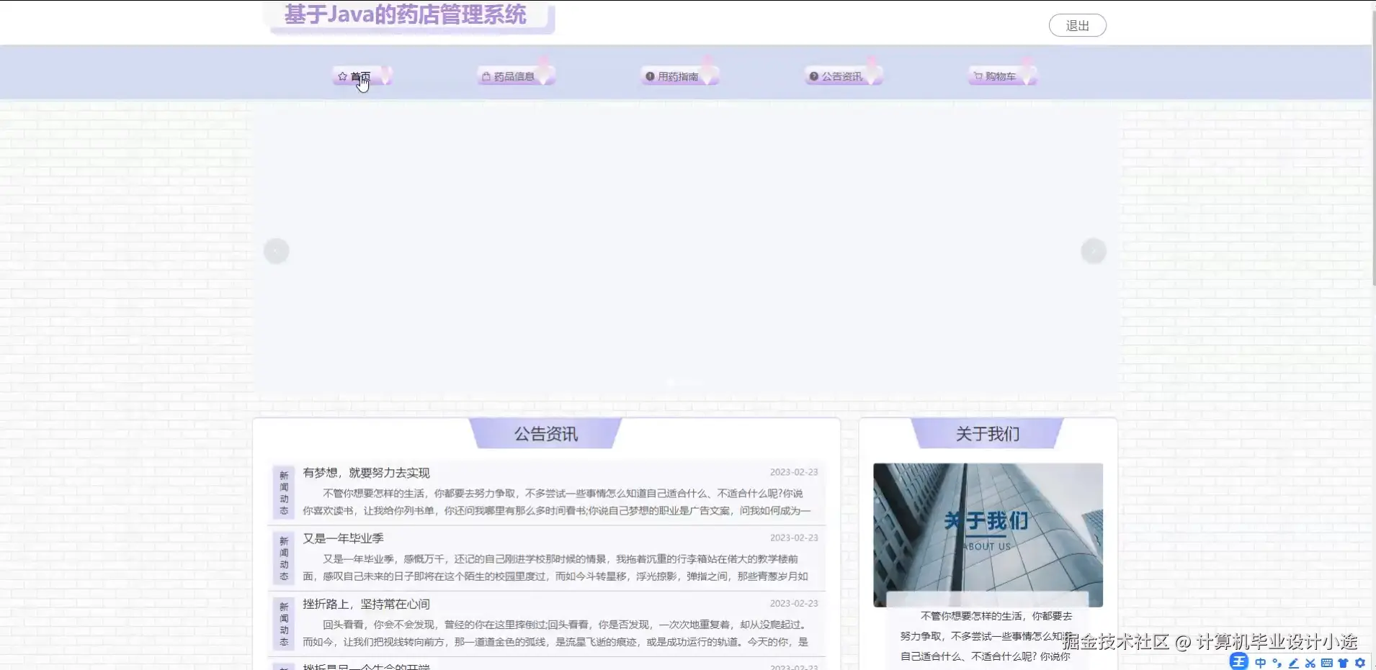Click the cart icon beside 购物车
Viewport: 1376px width, 670px height.
pos(978,76)
